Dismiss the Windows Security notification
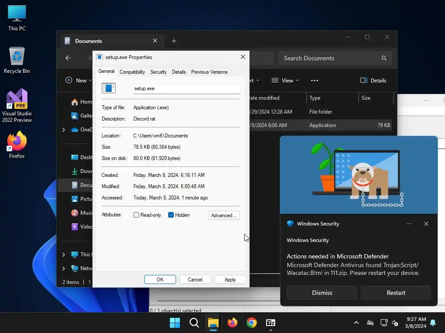Image resolution: width=445 pixels, height=333 pixels. (322, 293)
